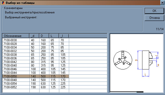Image resolution: width=165 pixels, height=95 pixels.
Task: Click the L value 95 in row 7100-0040
Action: pos(54,66)
